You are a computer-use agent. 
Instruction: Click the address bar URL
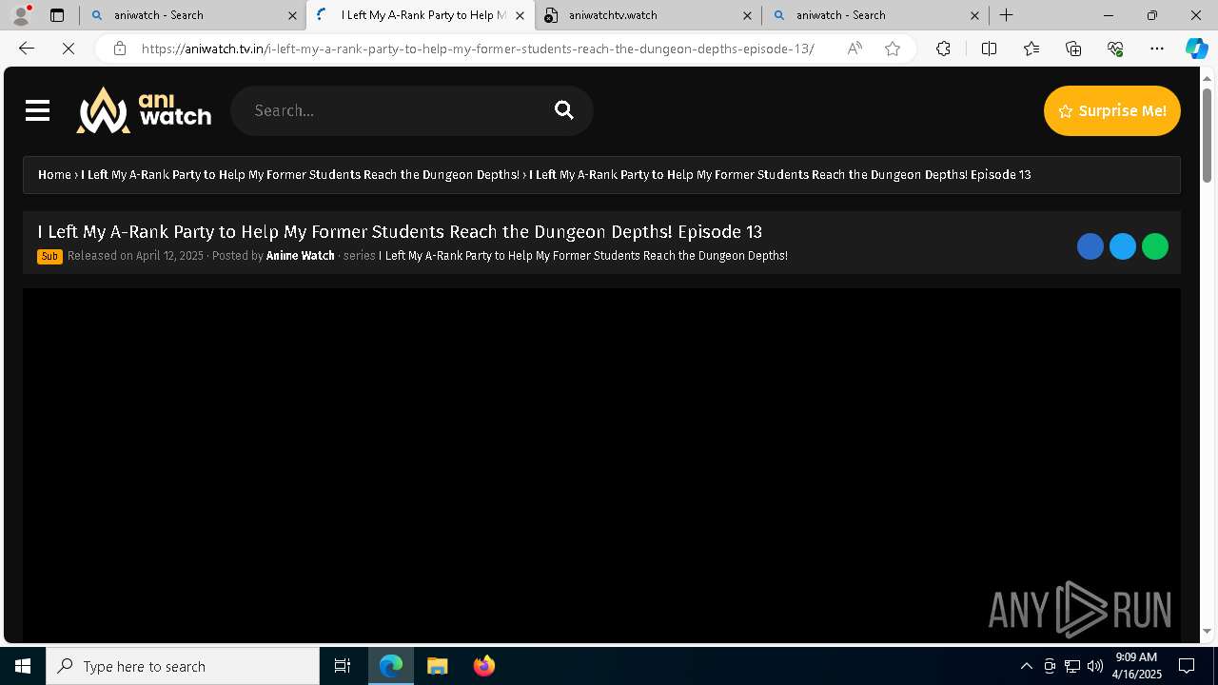click(478, 49)
